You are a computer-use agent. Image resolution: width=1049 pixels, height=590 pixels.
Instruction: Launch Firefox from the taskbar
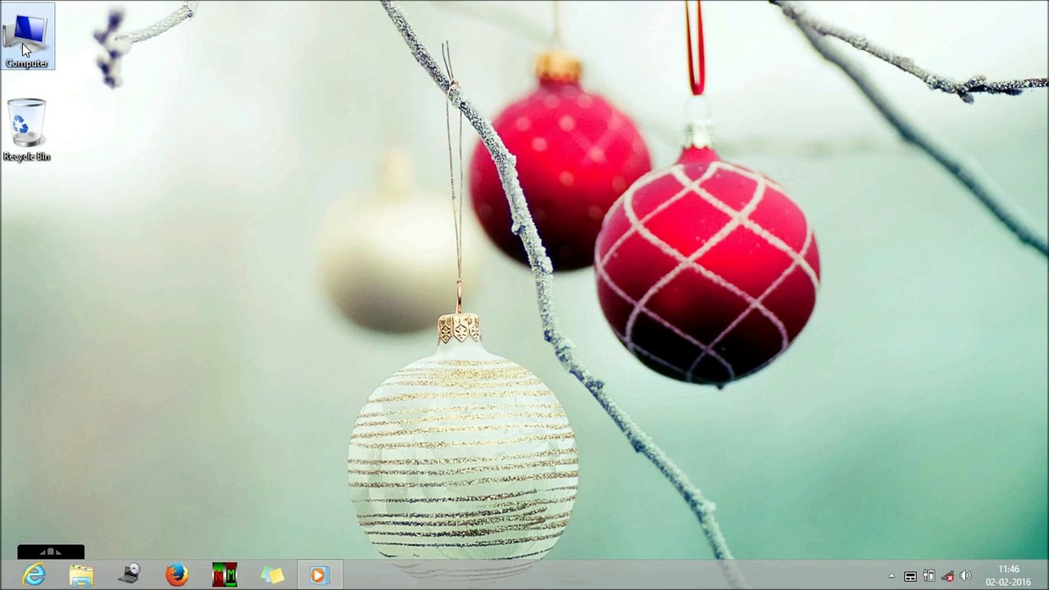pos(177,575)
